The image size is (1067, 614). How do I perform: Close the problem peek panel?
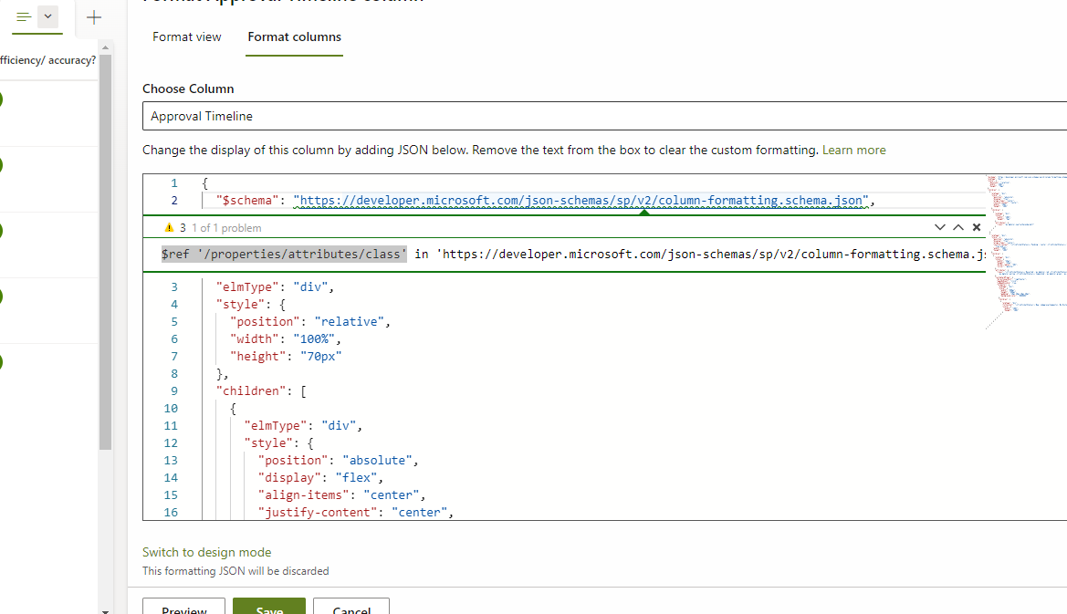pyautogui.click(x=977, y=227)
